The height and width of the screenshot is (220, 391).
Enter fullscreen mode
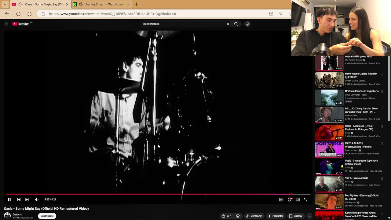coord(306,200)
